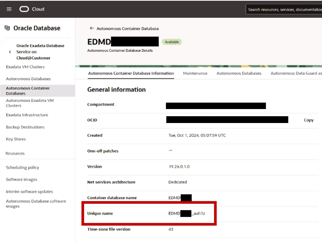Select Autonomous Container Database Information tab
The image size is (322, 243).
tap(131, 73)
